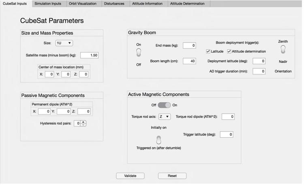Toggle the Active Magnetic Components Off/On slider switch
The height and width of the screenshot is (185, 304).
164,105
